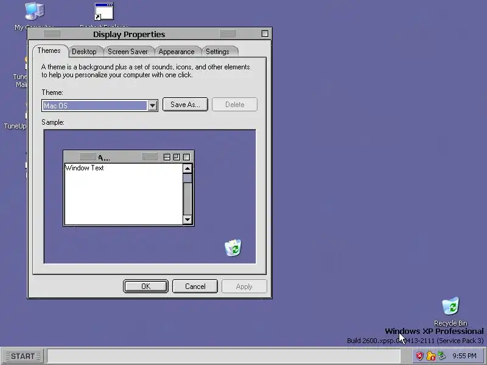The width and height of the screenshot is (487, 365).
Task: Click sample window scrollbar down arrow
Action: click(187, 220)
